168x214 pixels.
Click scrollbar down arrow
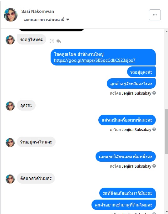[167, 211]
